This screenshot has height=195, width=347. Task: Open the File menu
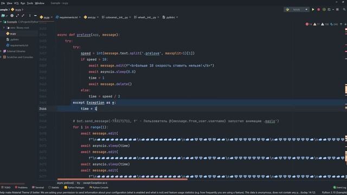coord(3,3)
